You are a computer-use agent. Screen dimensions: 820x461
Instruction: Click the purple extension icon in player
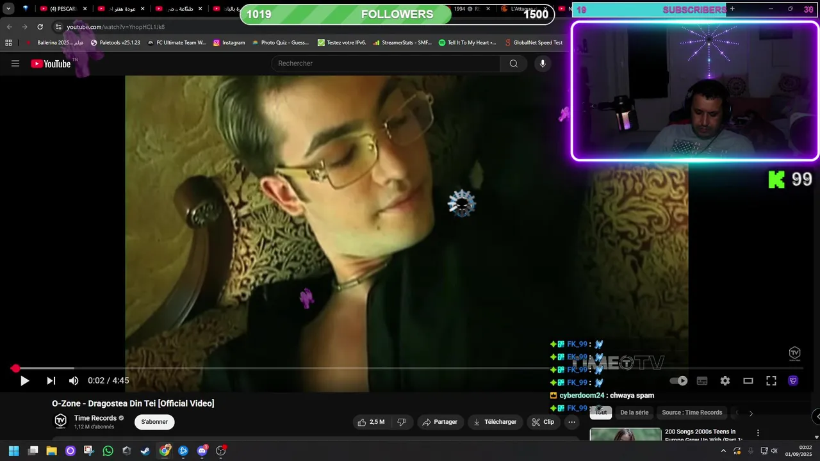pos(793,381)
